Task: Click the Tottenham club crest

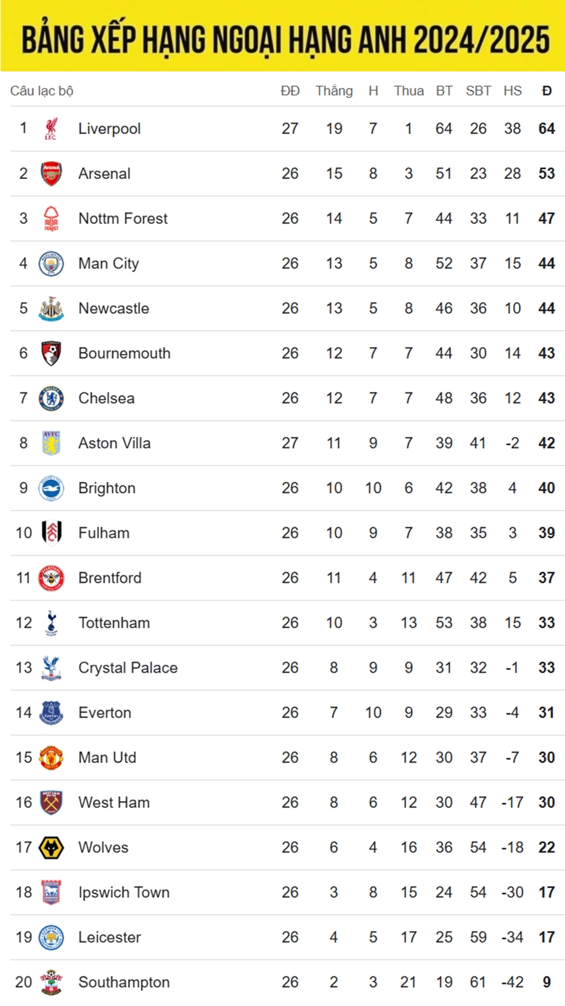Action: 51,623
